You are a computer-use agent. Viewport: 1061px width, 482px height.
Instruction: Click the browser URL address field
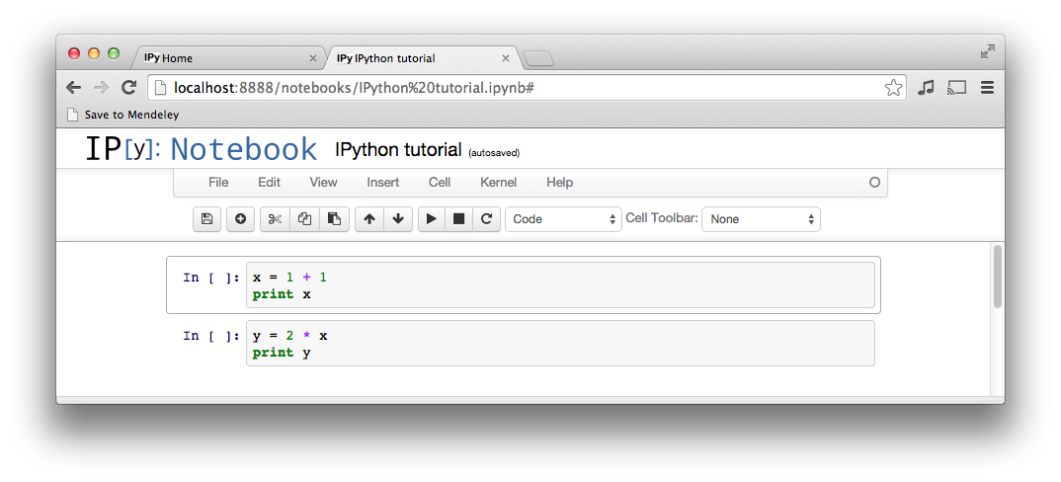click(514, 88)
